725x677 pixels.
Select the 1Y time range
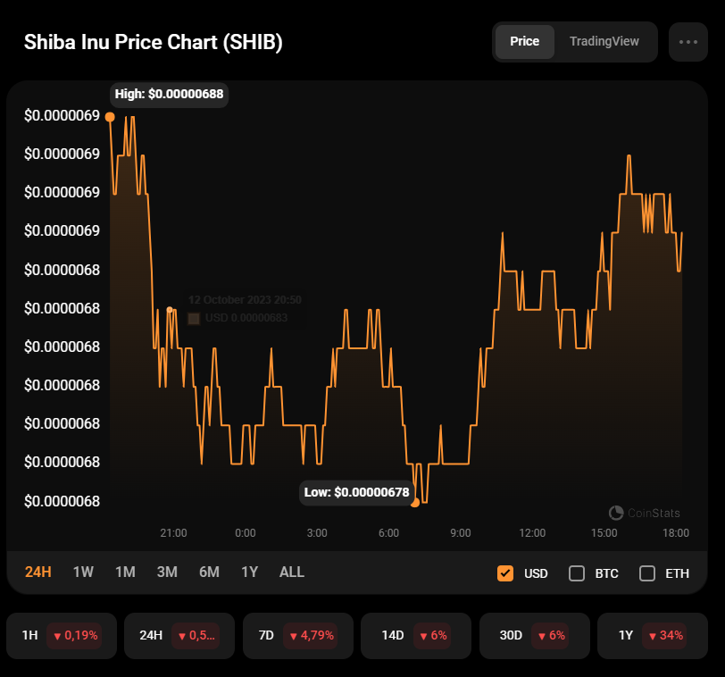(250, 572)
